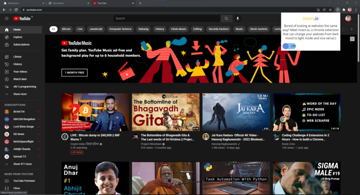Image resolution: width=360 pixels, height=195 pixels.
Task: Click the 1 MONTH FREE button
Action: [x=75, y=73]
